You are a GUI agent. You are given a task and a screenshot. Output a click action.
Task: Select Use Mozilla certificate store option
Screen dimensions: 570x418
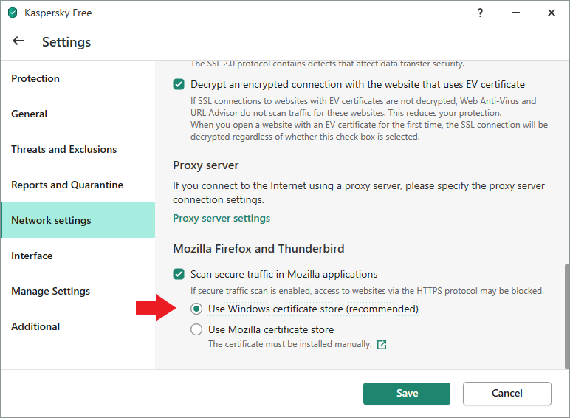(x=196, y=329)
